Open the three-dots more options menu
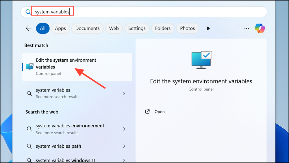The image size is (289, 163). pos(247,28)
